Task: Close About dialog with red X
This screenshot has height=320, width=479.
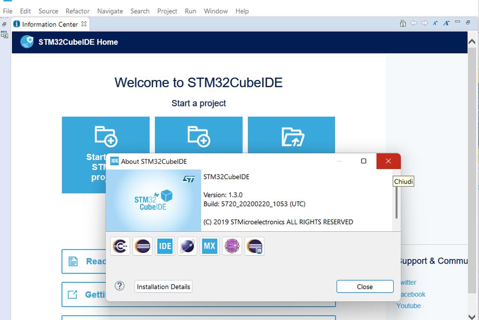Action: pos(388,161)
